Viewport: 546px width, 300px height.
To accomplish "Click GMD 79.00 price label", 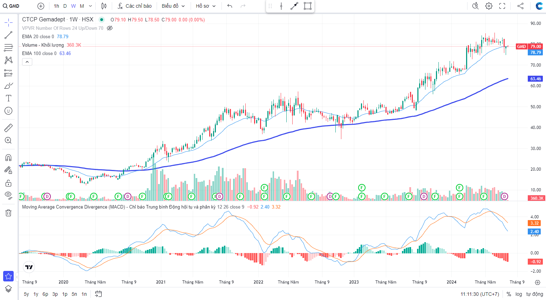I will [529, 46].
